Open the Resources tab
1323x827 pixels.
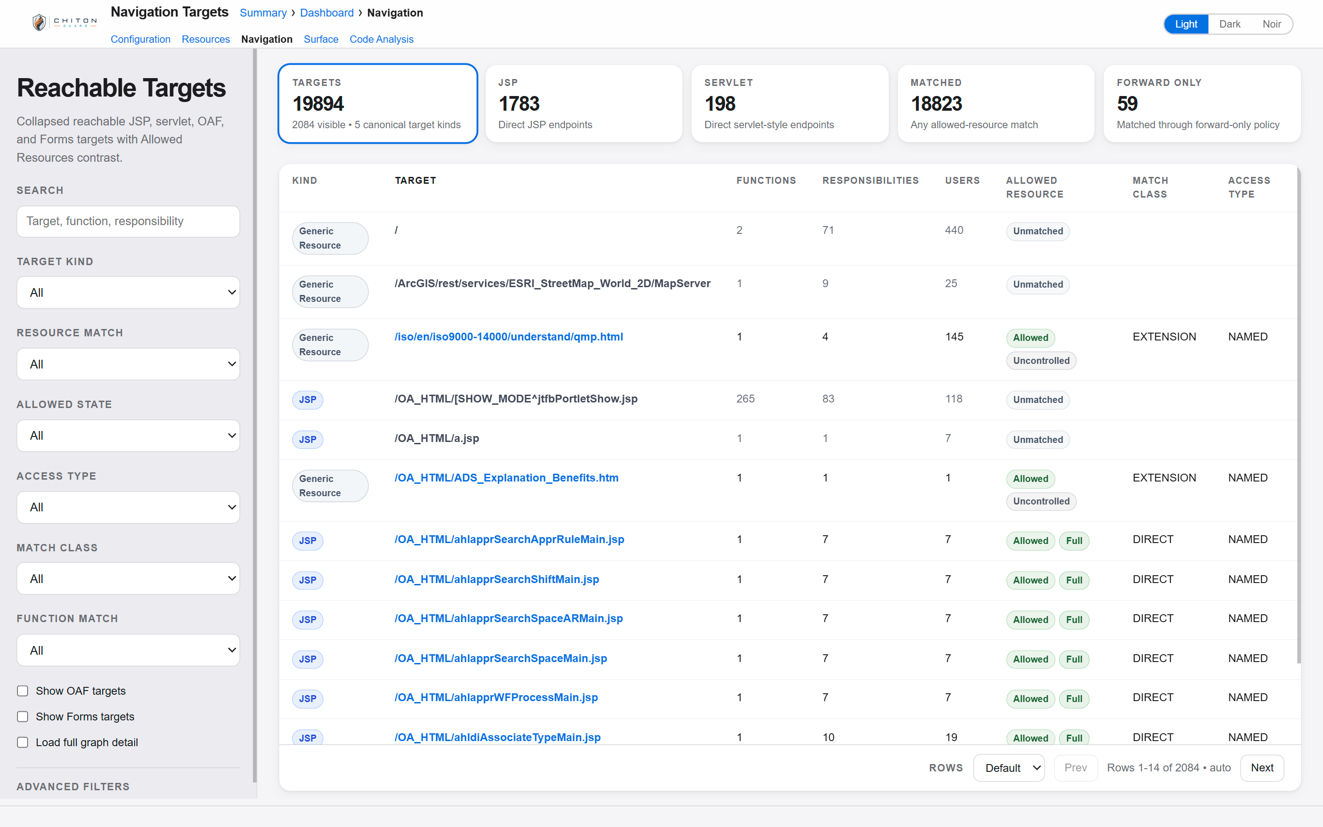(x=205, y=40)
